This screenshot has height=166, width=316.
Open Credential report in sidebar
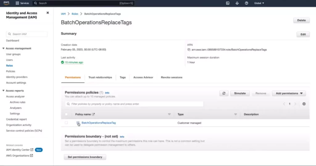(x=16, y=119)
